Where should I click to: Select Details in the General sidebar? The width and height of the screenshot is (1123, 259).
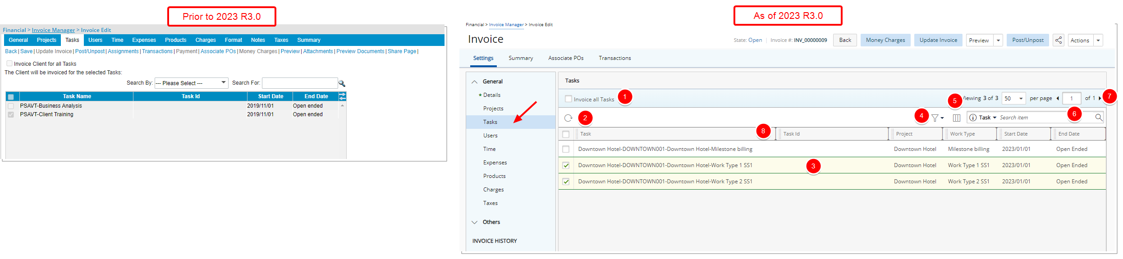[x=492, y=95]
